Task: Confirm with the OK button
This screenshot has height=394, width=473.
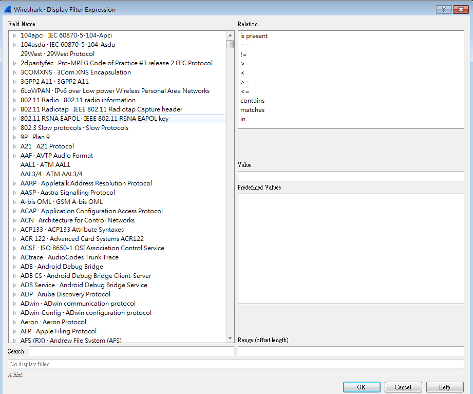Action: 362,387
